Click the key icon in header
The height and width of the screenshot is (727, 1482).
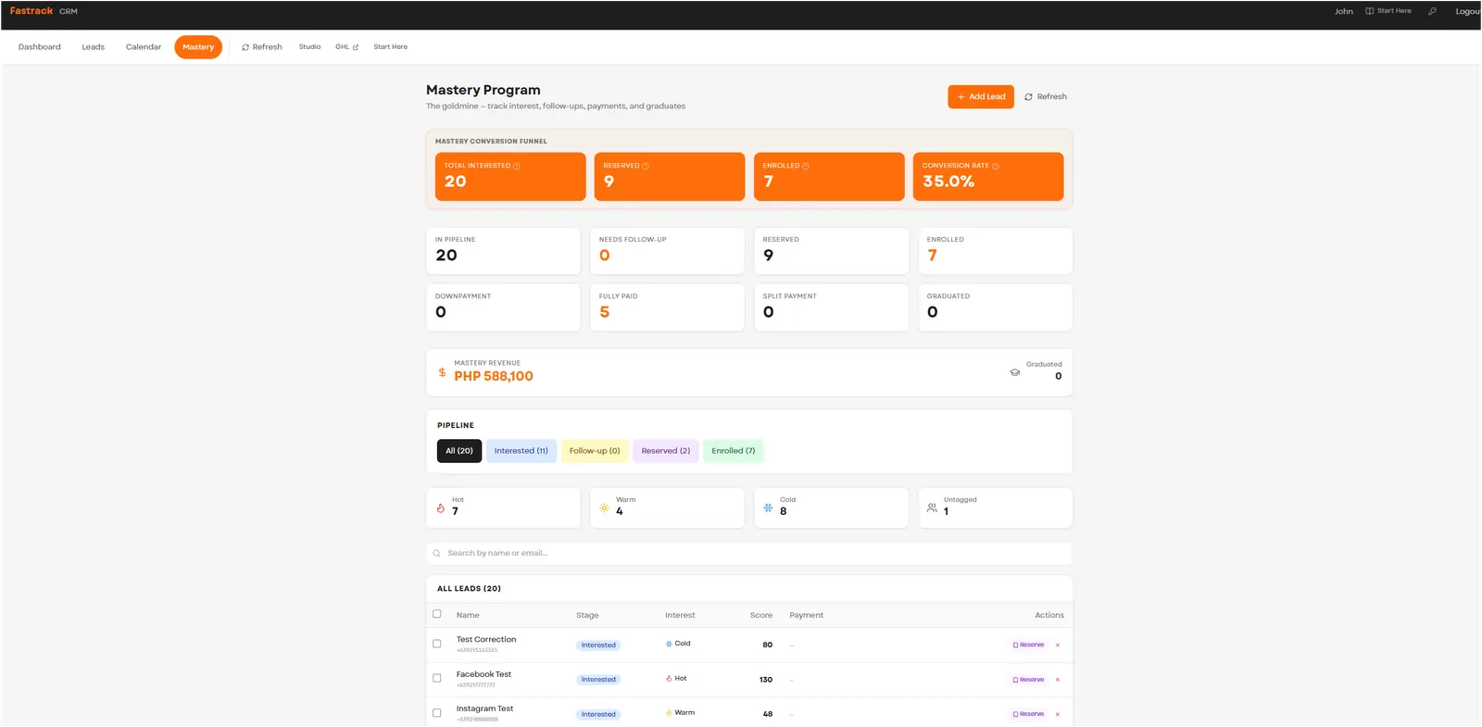point(1432,11)
